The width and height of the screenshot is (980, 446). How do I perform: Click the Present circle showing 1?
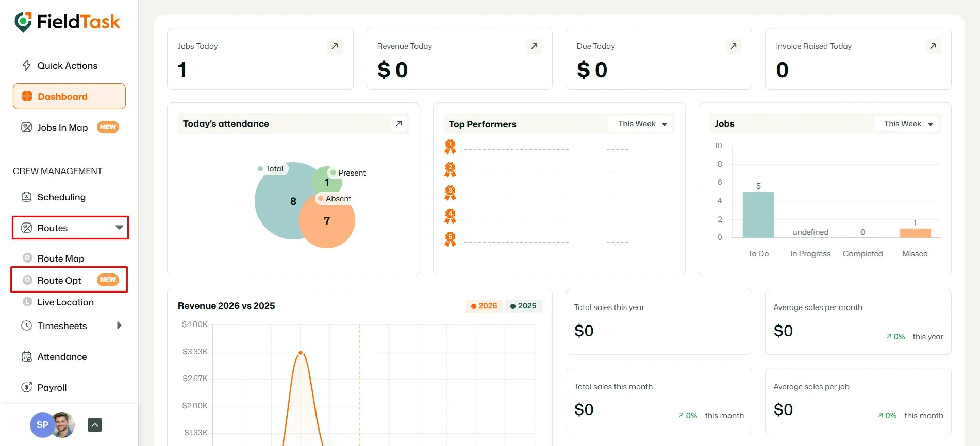click(x=327, y=182)
